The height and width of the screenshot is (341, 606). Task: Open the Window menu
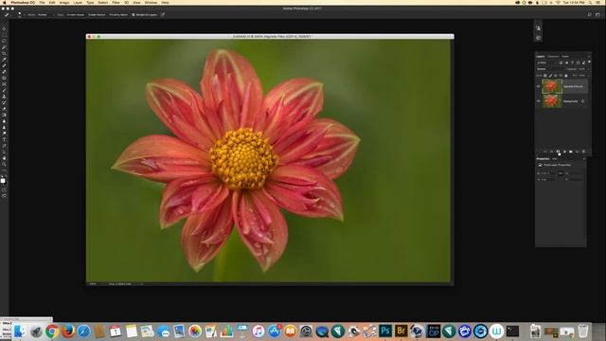[151, 2]
